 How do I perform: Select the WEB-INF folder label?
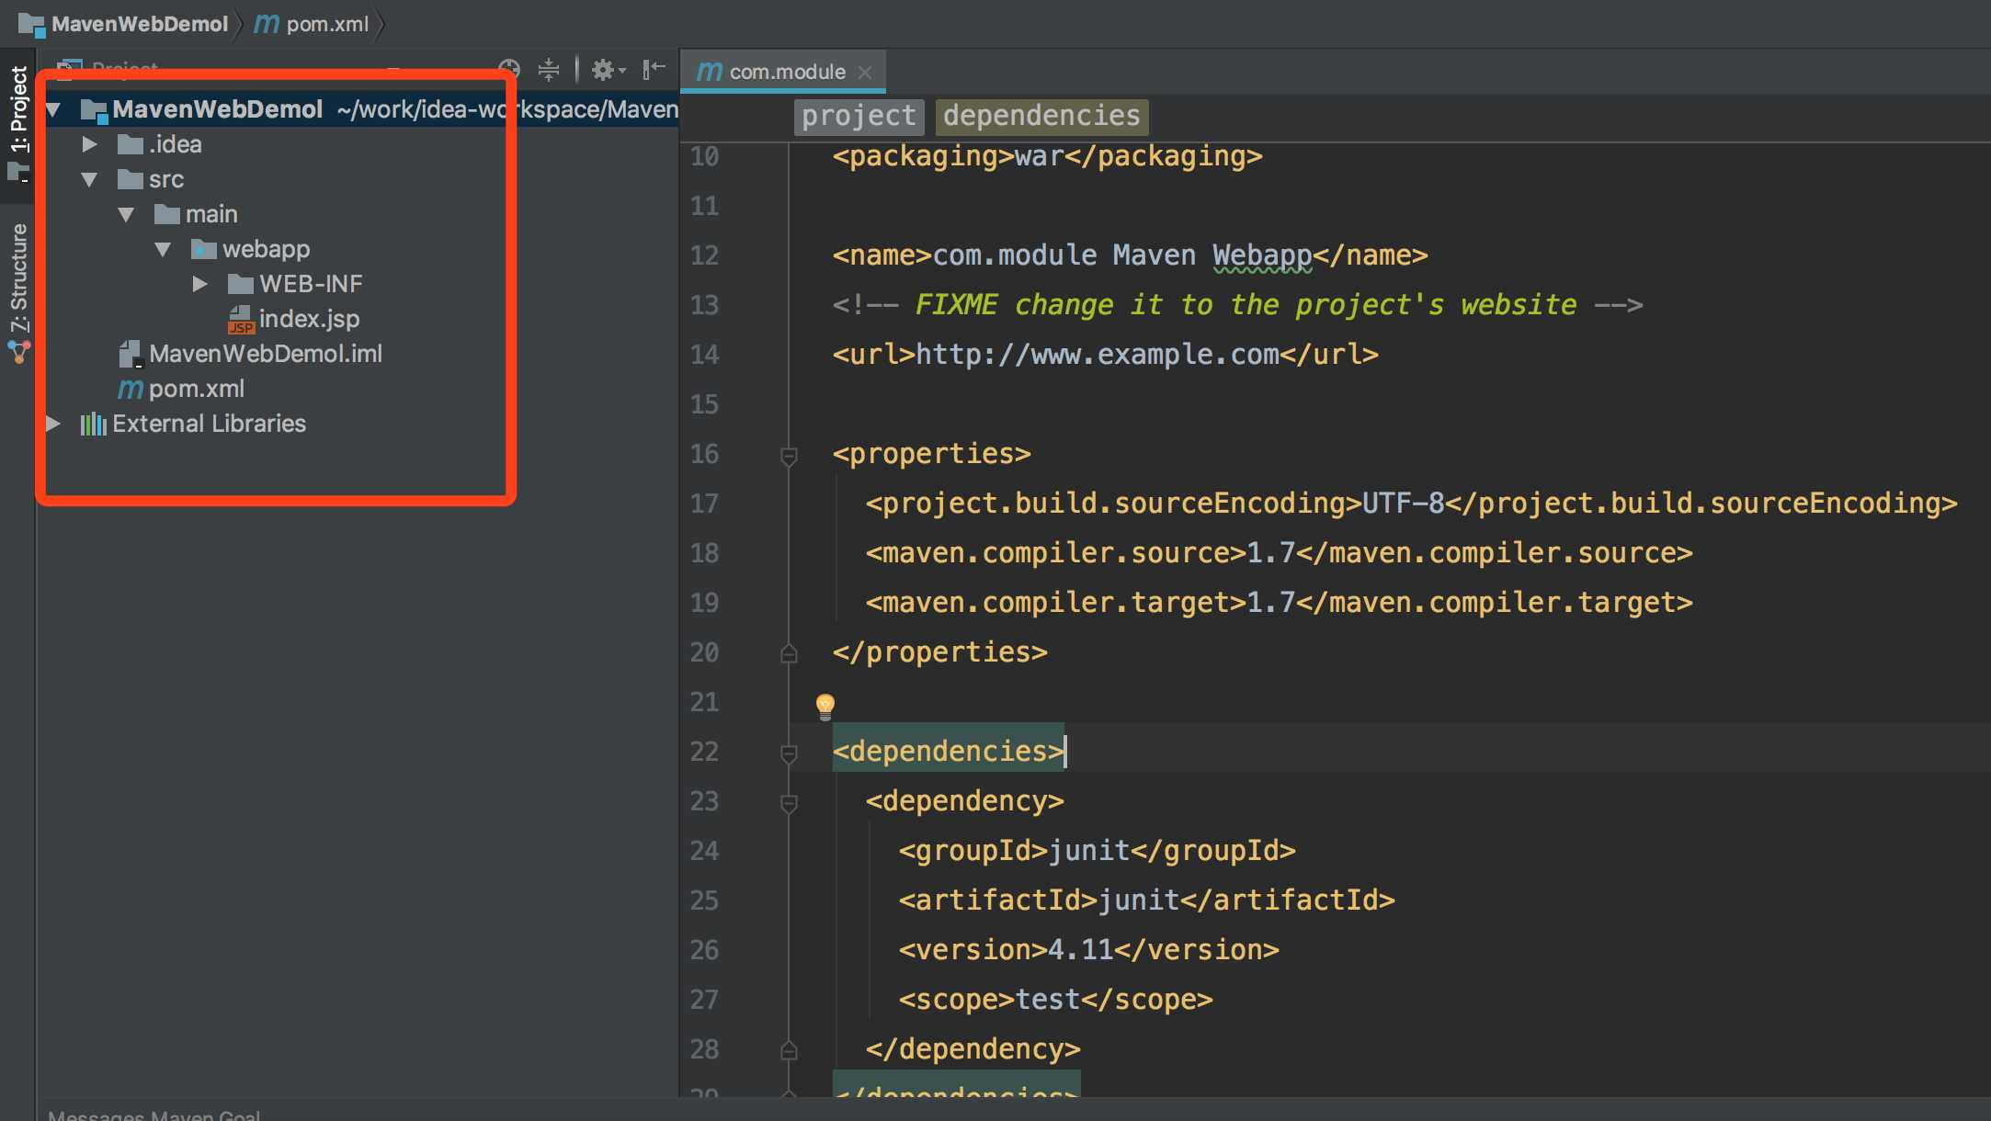311,284
